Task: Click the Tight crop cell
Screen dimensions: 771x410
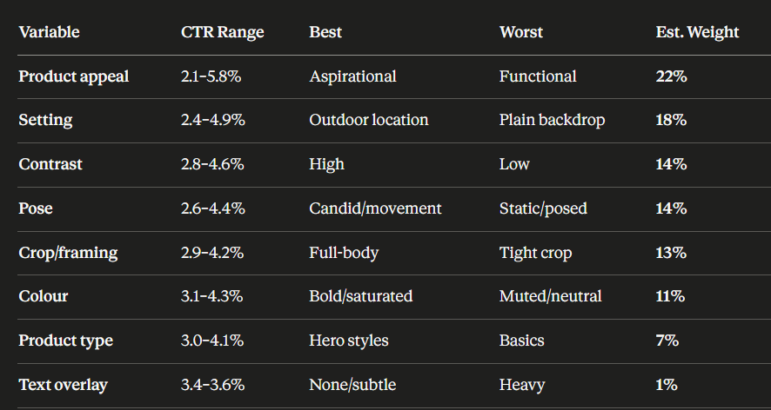Action: (535, 253)
